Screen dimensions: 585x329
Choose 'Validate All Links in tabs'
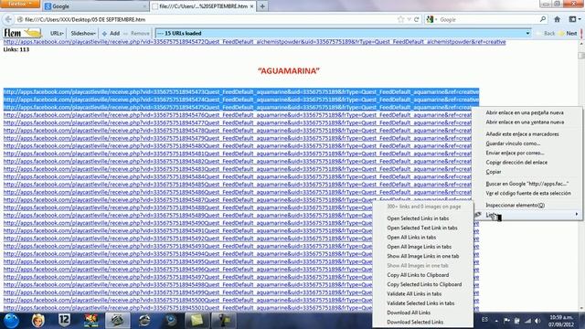[414, 294]
